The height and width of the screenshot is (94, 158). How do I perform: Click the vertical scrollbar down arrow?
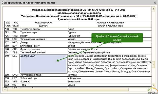tap(153, 85)
